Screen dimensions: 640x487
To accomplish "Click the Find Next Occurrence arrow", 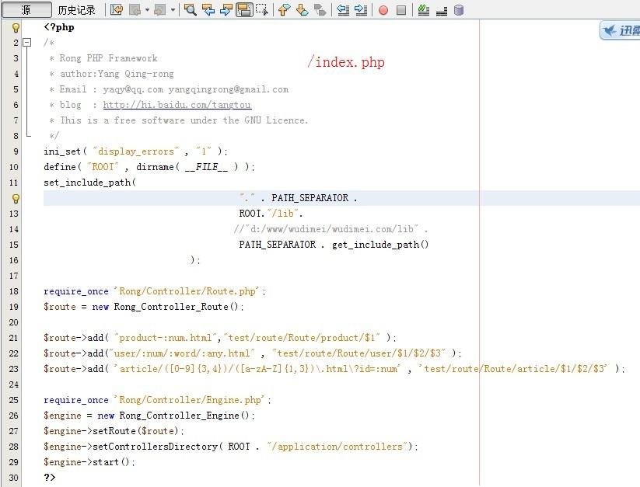I will coord(224,9).
